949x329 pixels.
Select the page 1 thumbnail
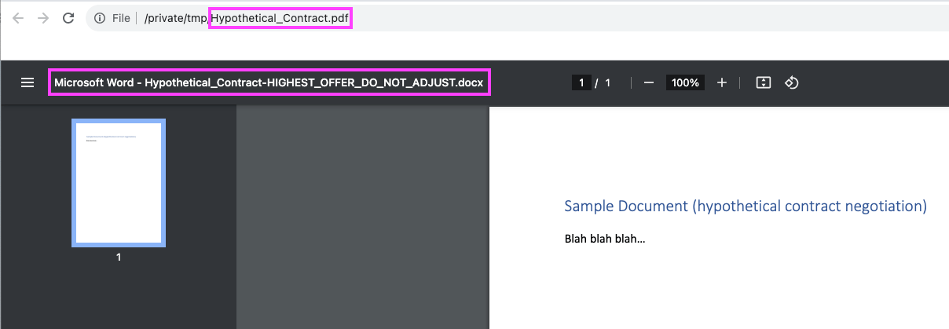[x=119, y=182]
